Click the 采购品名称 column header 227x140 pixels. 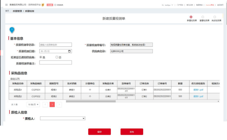(18, 83)
